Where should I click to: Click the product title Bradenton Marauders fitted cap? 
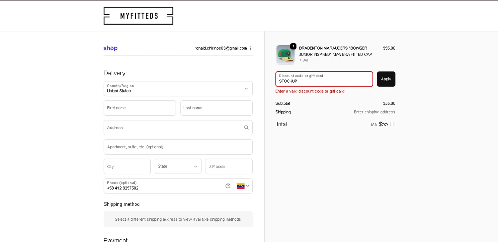[x=335, y=51]
